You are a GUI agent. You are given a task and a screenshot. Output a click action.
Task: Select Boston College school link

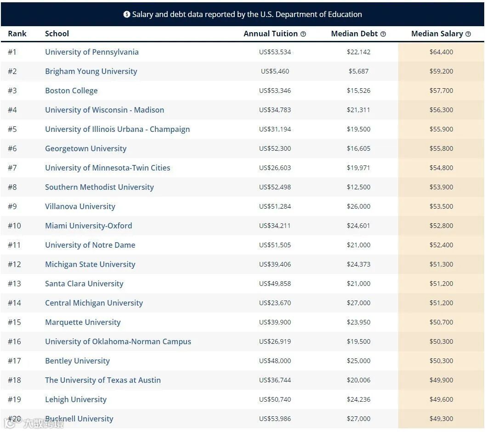coord(71,91)
